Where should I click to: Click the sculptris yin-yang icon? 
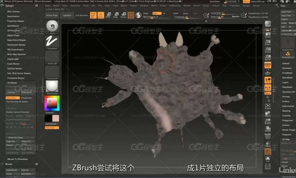click(138, 15)
